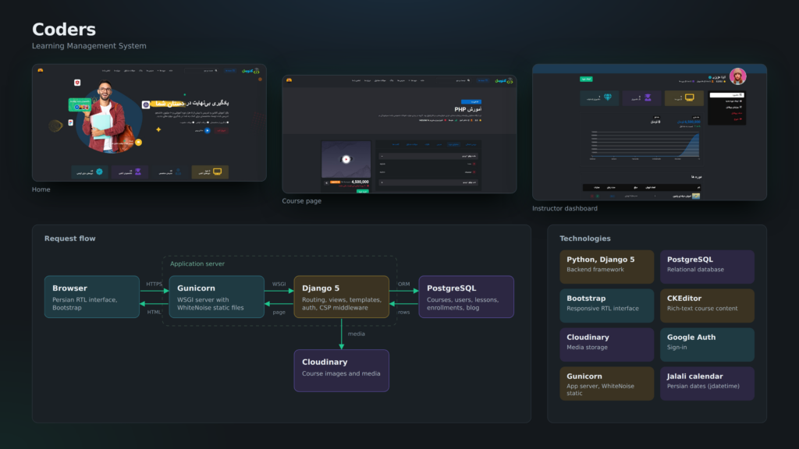Click the instructor's profile avatar photo
799x449 pixels.
click(737, 76)
